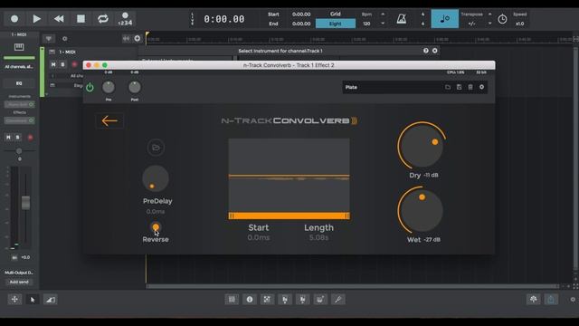The height and width of the screenshot is (326, 579).
Task: Click the orange impulse range bar
Action: 289,216
